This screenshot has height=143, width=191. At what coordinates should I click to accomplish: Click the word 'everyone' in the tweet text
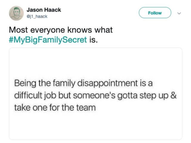(47, 30)
